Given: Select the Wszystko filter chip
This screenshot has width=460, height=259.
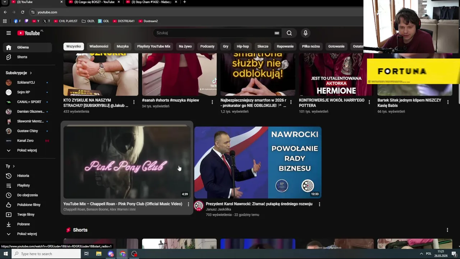Looking at the screenshot, I should tap(74, 46).
